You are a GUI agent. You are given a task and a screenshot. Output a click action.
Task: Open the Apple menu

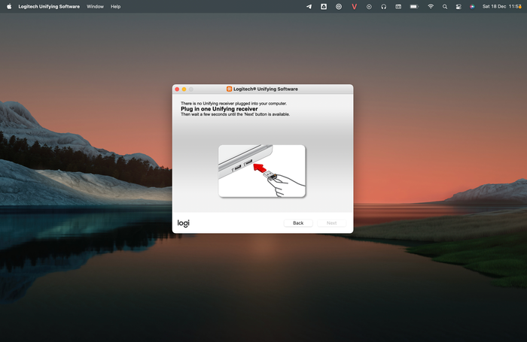click(9, 6)
